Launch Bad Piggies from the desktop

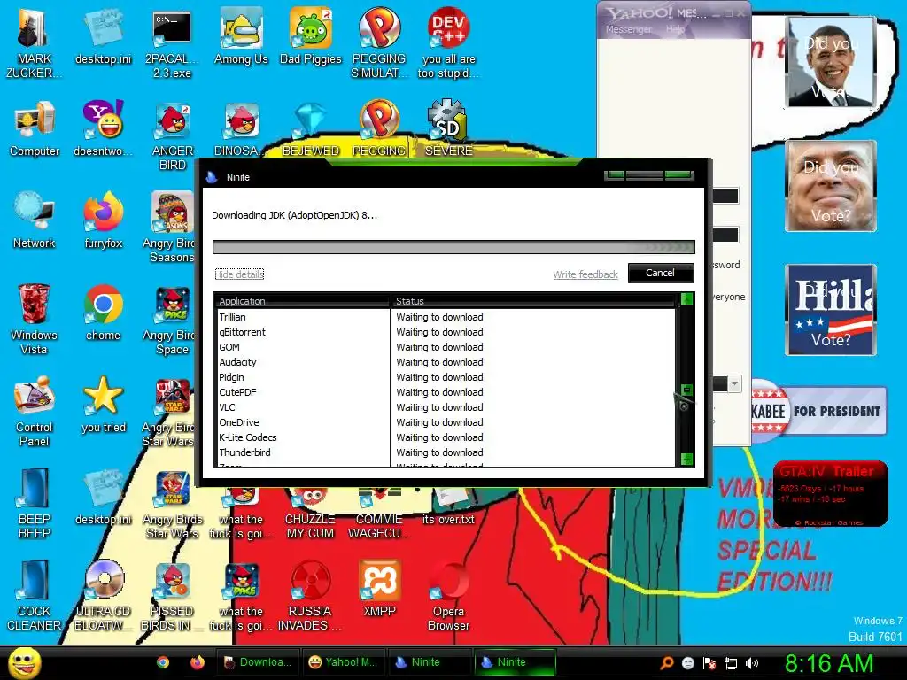(x=311, y=35)
